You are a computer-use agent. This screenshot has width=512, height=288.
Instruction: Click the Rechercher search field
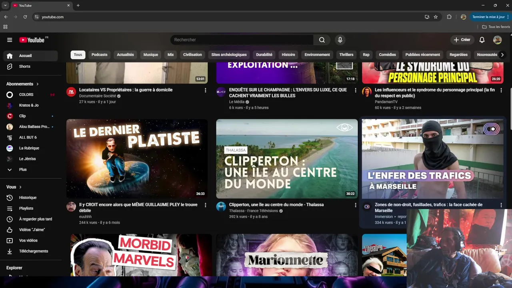tap(242, 40)
